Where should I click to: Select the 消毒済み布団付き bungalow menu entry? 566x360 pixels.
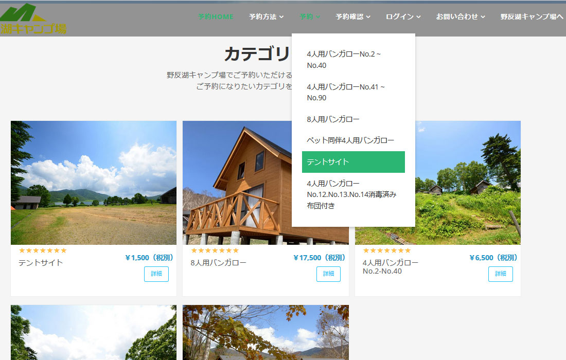coord(351,194)
